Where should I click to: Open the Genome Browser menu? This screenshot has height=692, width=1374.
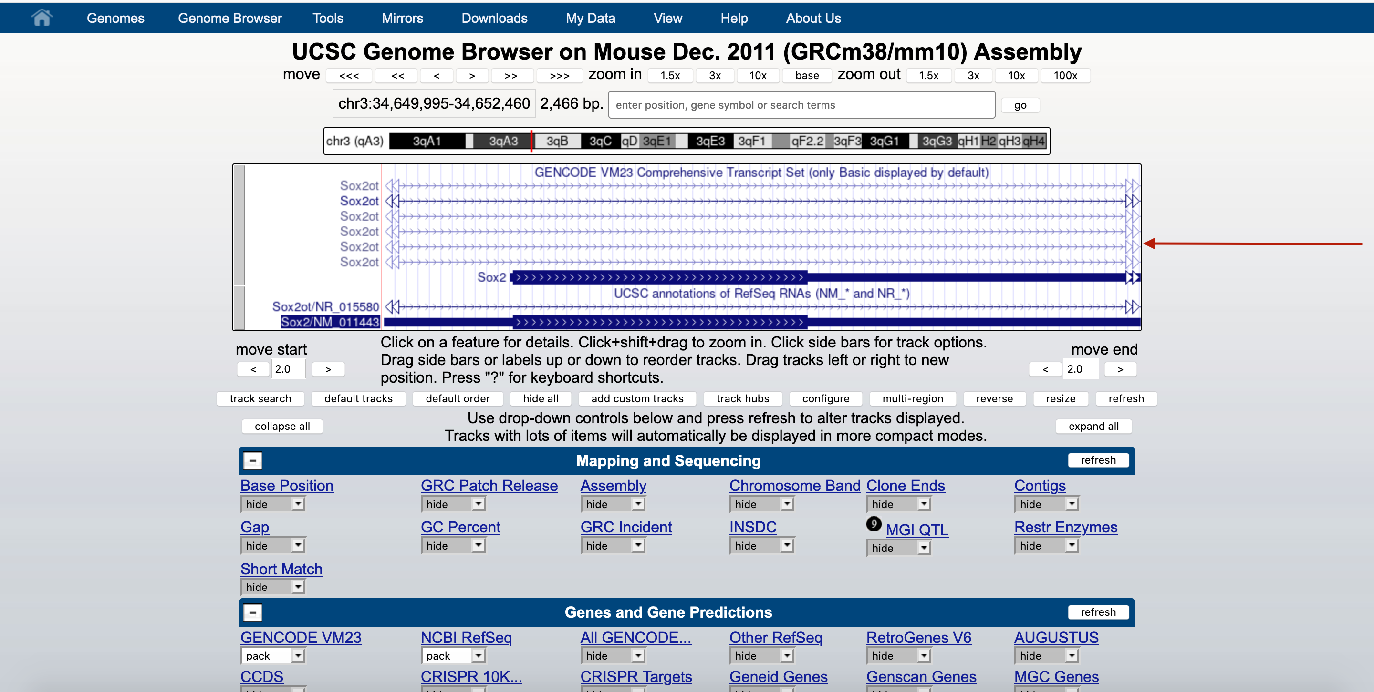[x=230, y=18]
